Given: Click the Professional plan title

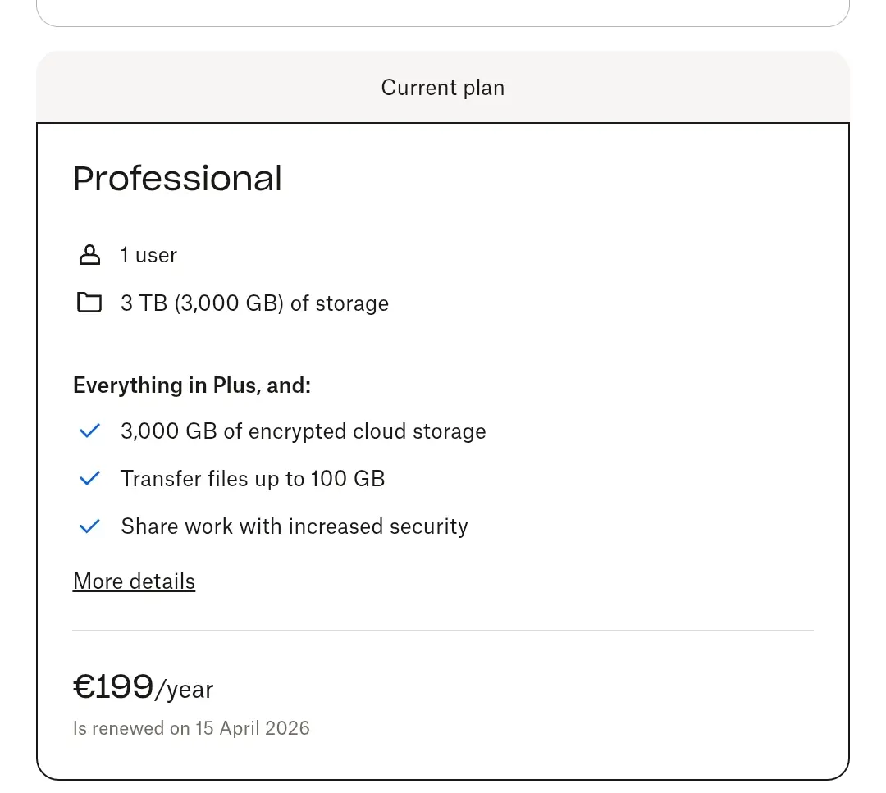Looking at the screenshot, I should tap(177, 179).
